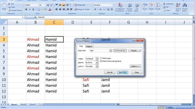Align text right in the ribbon

64,9
